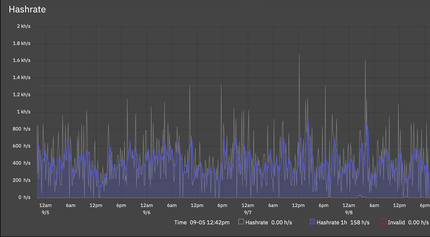Image resolution: width=430 pixels, height=237 pixels.
Task: Click the '1 kh/s' y-axis label
Action: point(23,112)
